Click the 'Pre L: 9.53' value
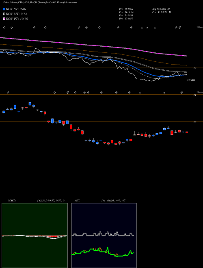The image size is (203, 268). pyautogui.click(x=126, y=15)
